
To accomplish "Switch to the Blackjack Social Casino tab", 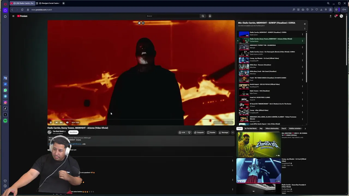I will [x=48, y=3].
